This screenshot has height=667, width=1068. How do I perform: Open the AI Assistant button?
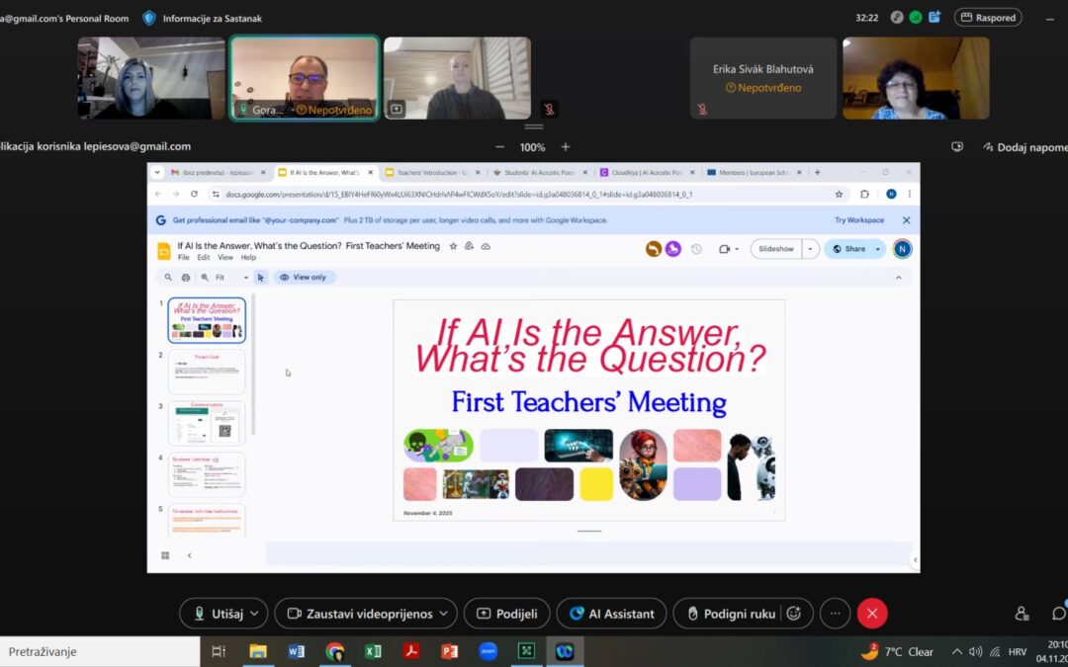pos(611,614)
